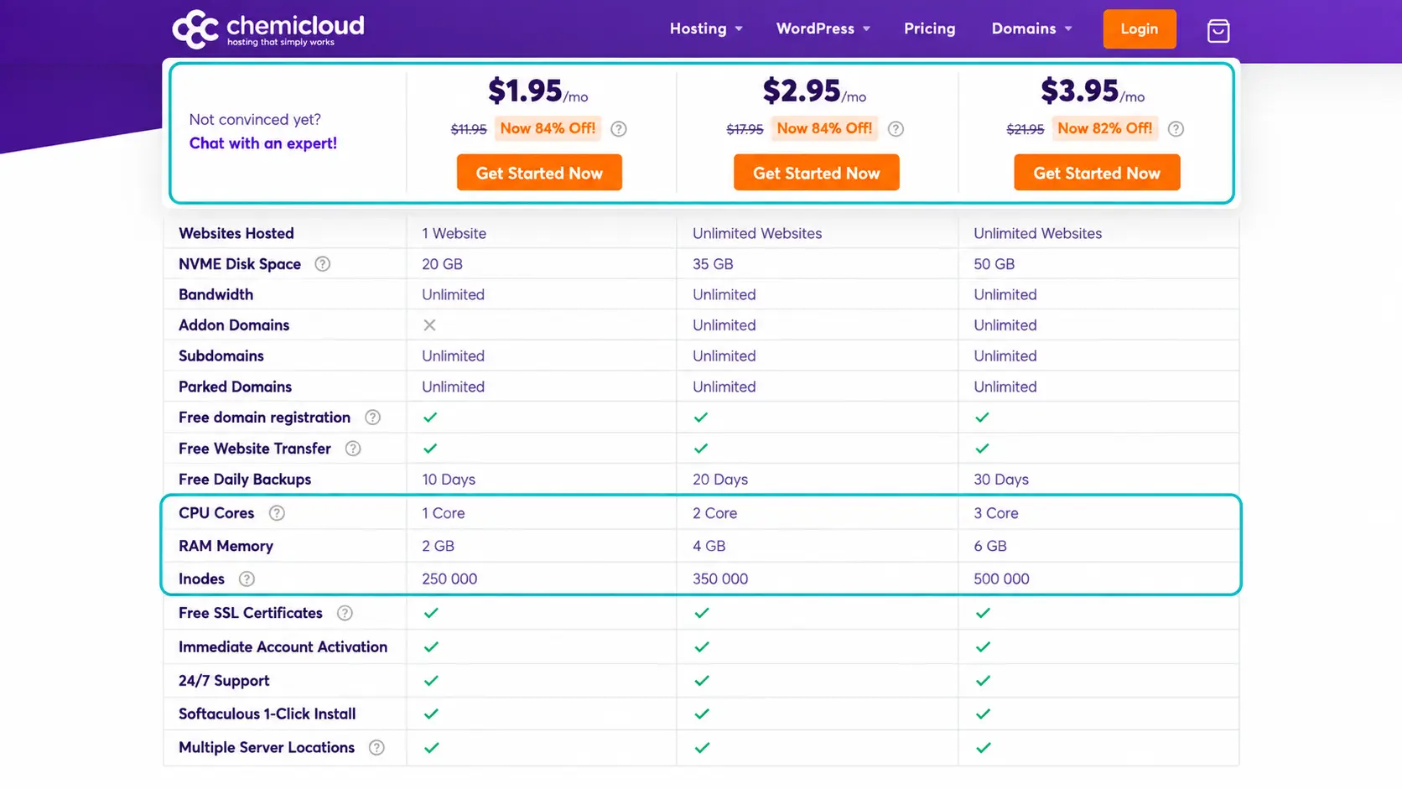The image size is (1402, 789).
Task: Click Free SSL Certificates checkmark in $3.95 column
Action: tap(983, 613)
